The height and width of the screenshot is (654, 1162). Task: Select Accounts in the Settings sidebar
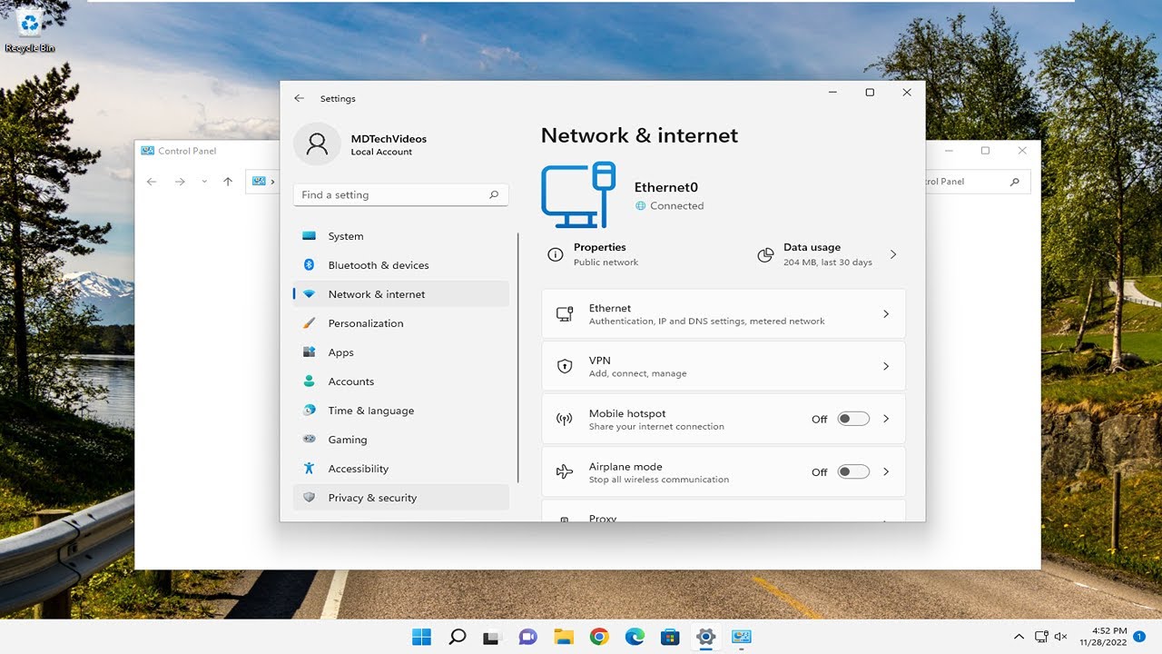pyautogui.click(x=401, y=381)
